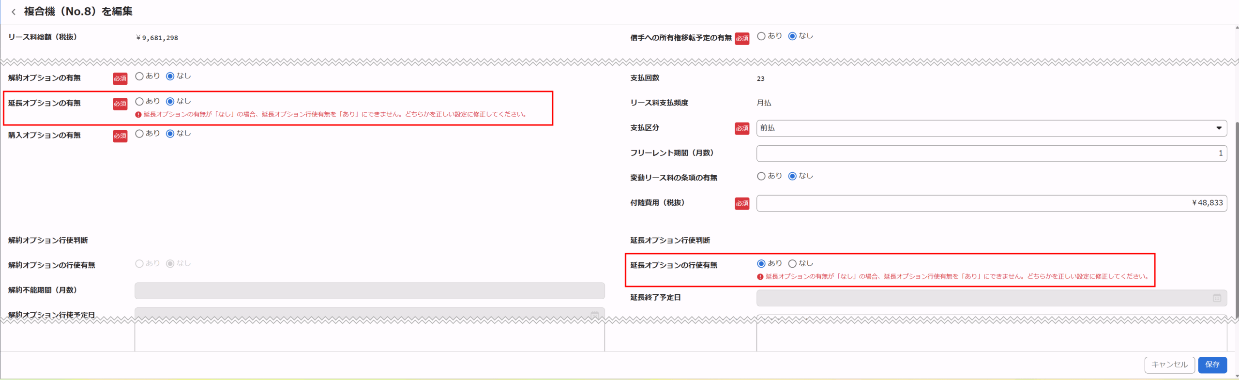This screenshot has height=380, width=1239.
Task: Click the 付随費用 (税抜) amount field
Action: click(991, 203)
